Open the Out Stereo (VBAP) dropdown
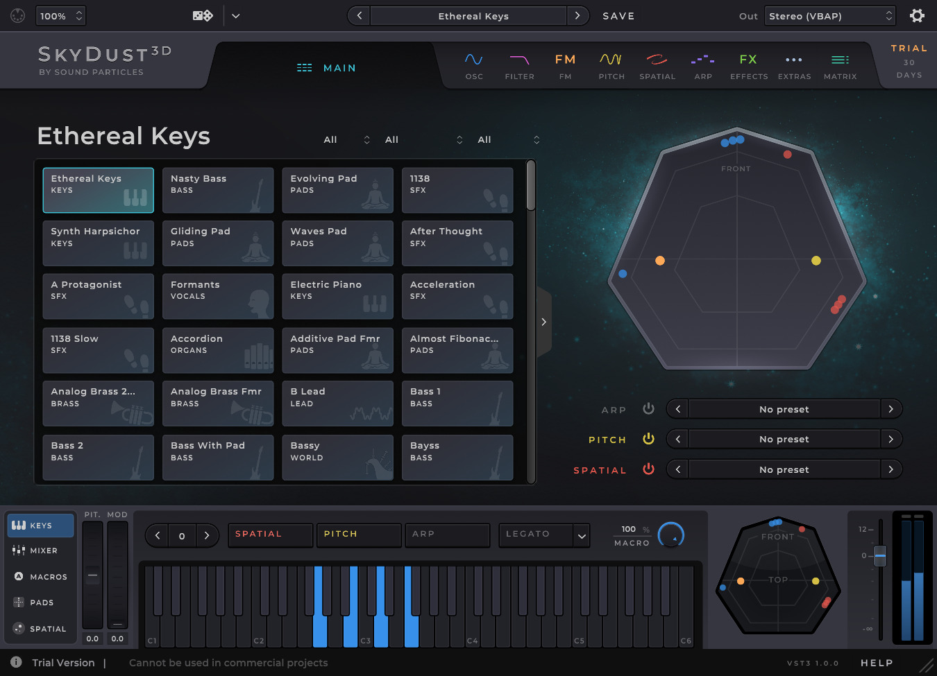 830,15
